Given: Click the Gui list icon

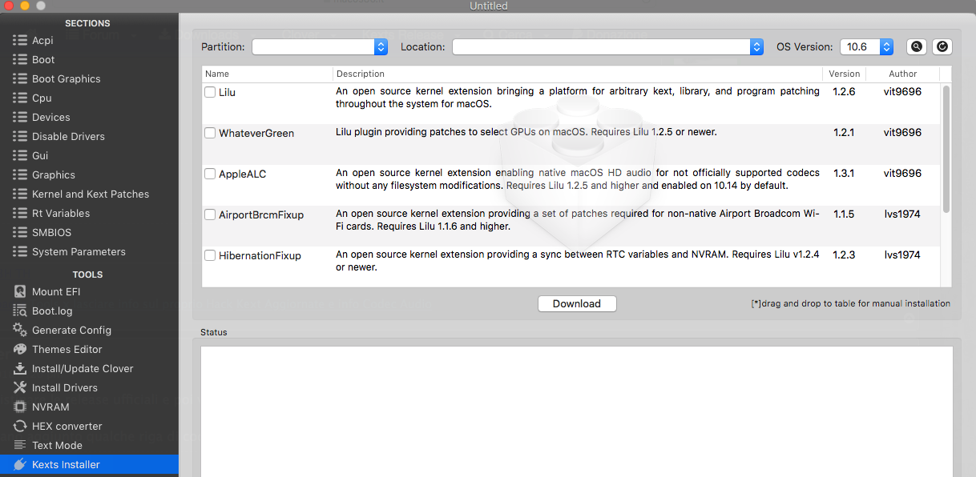Looking at the screenshot, I should click(x=20, y=155).
